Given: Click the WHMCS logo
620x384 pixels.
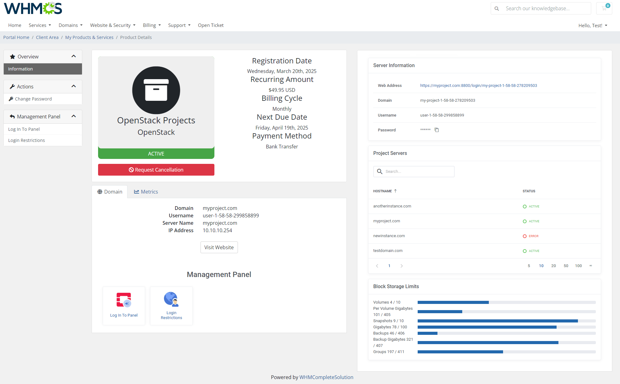Looking at the screenshot, I should [x=33, y=8].
